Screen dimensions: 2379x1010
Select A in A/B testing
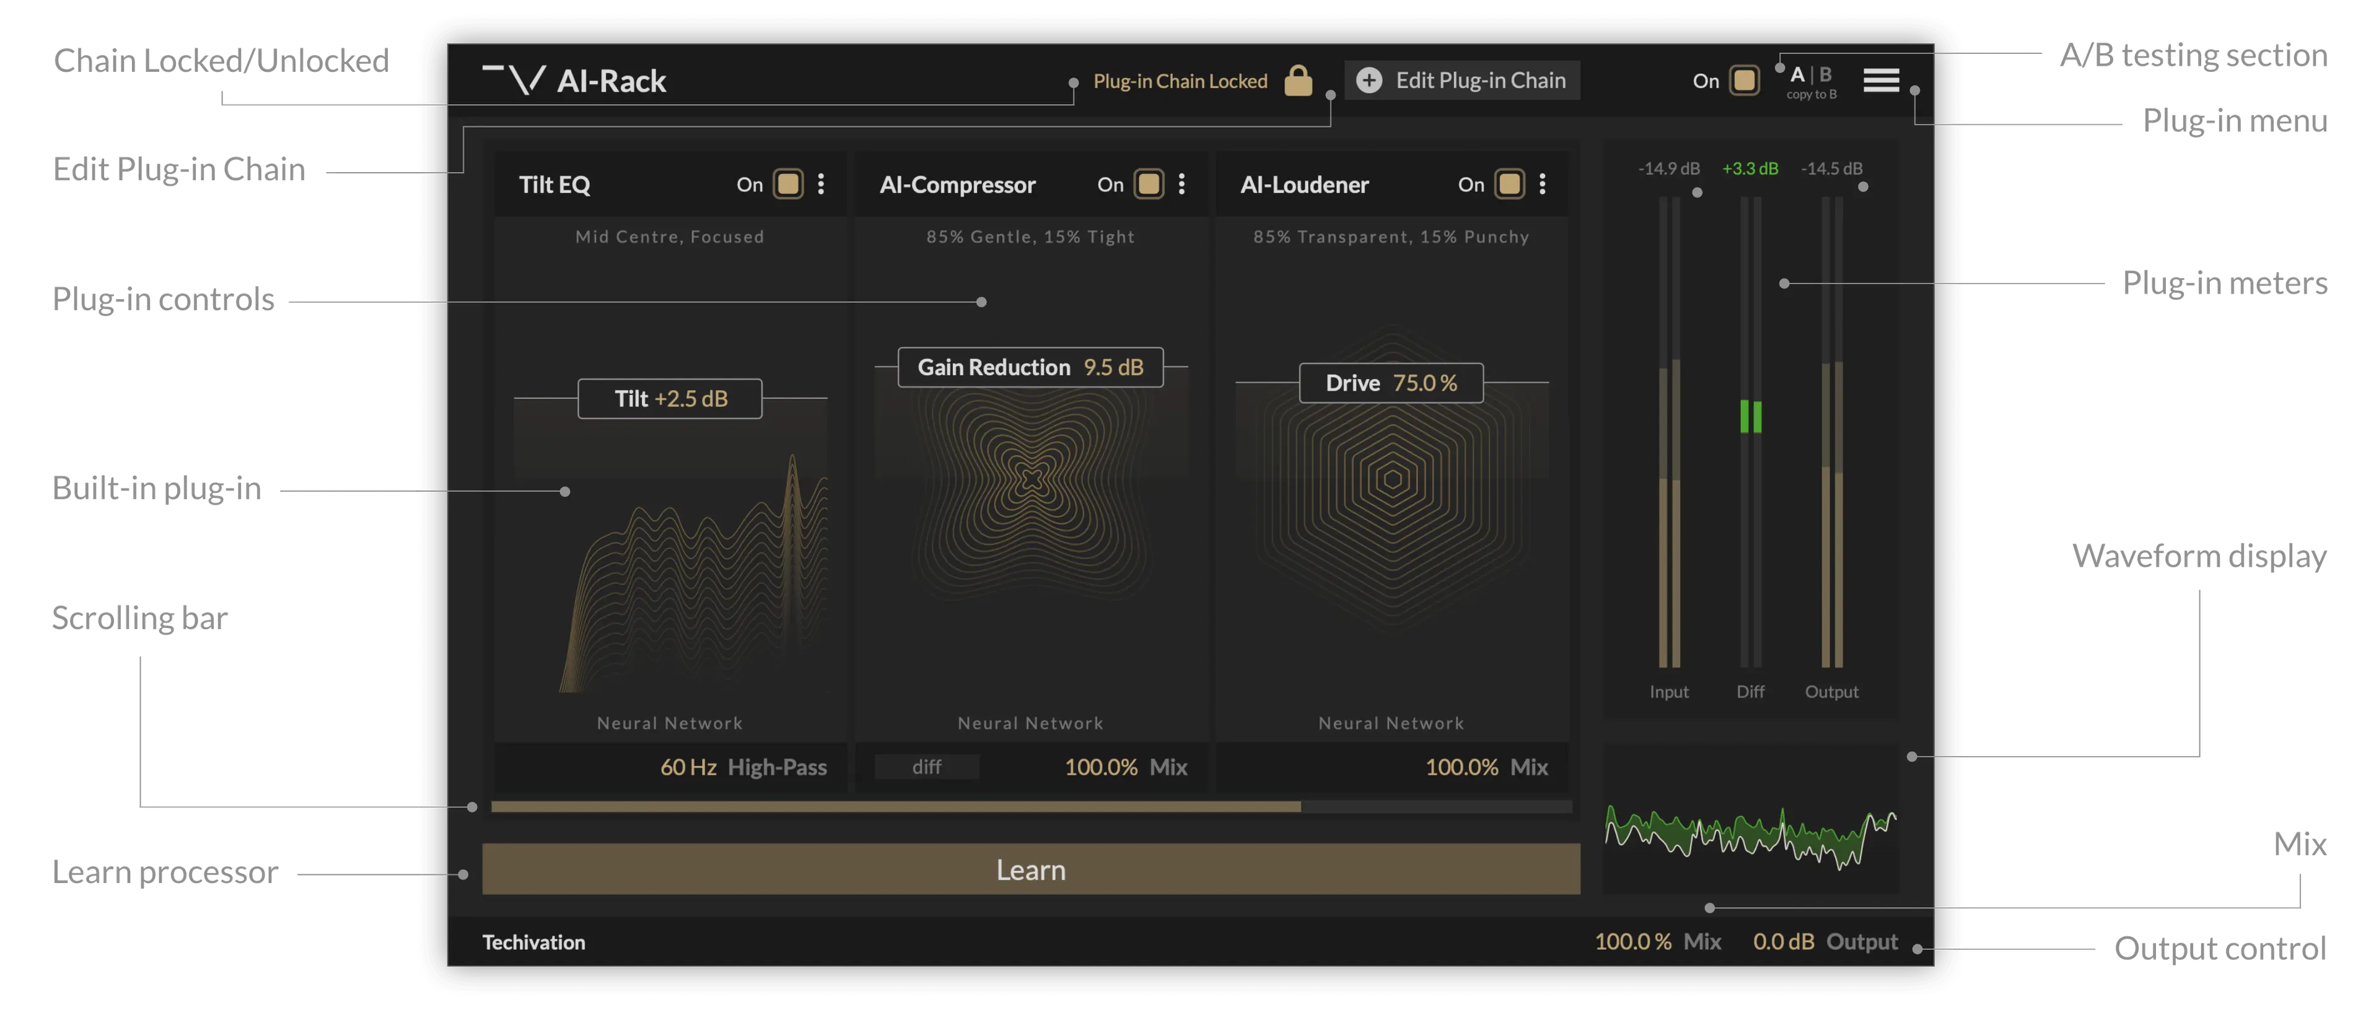pos(1797,75)
